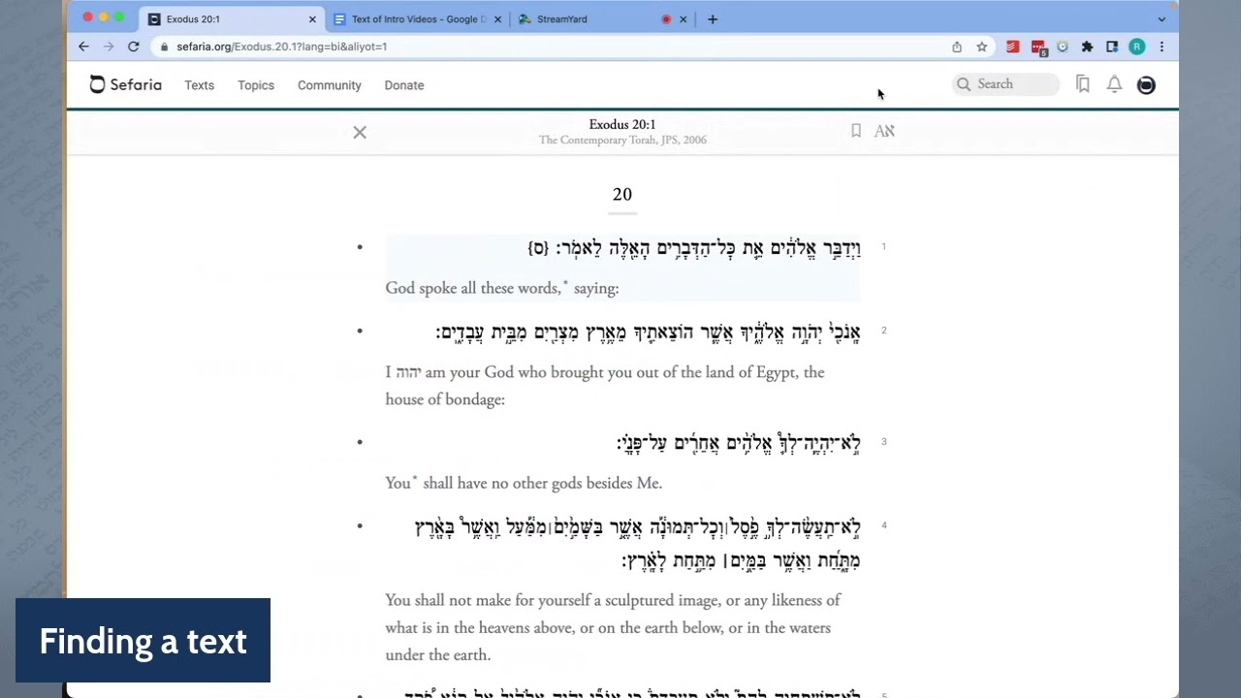Click the verse number 3
Screen dimensions: 1241x698
(883, 442)
